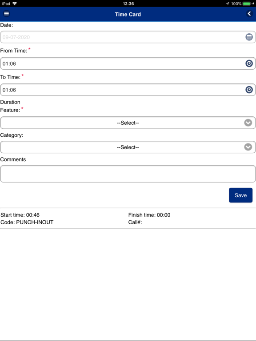Open clock picker for To Time
The height and width of the screenshot is (341, 256).
click(x=249, y=90)
